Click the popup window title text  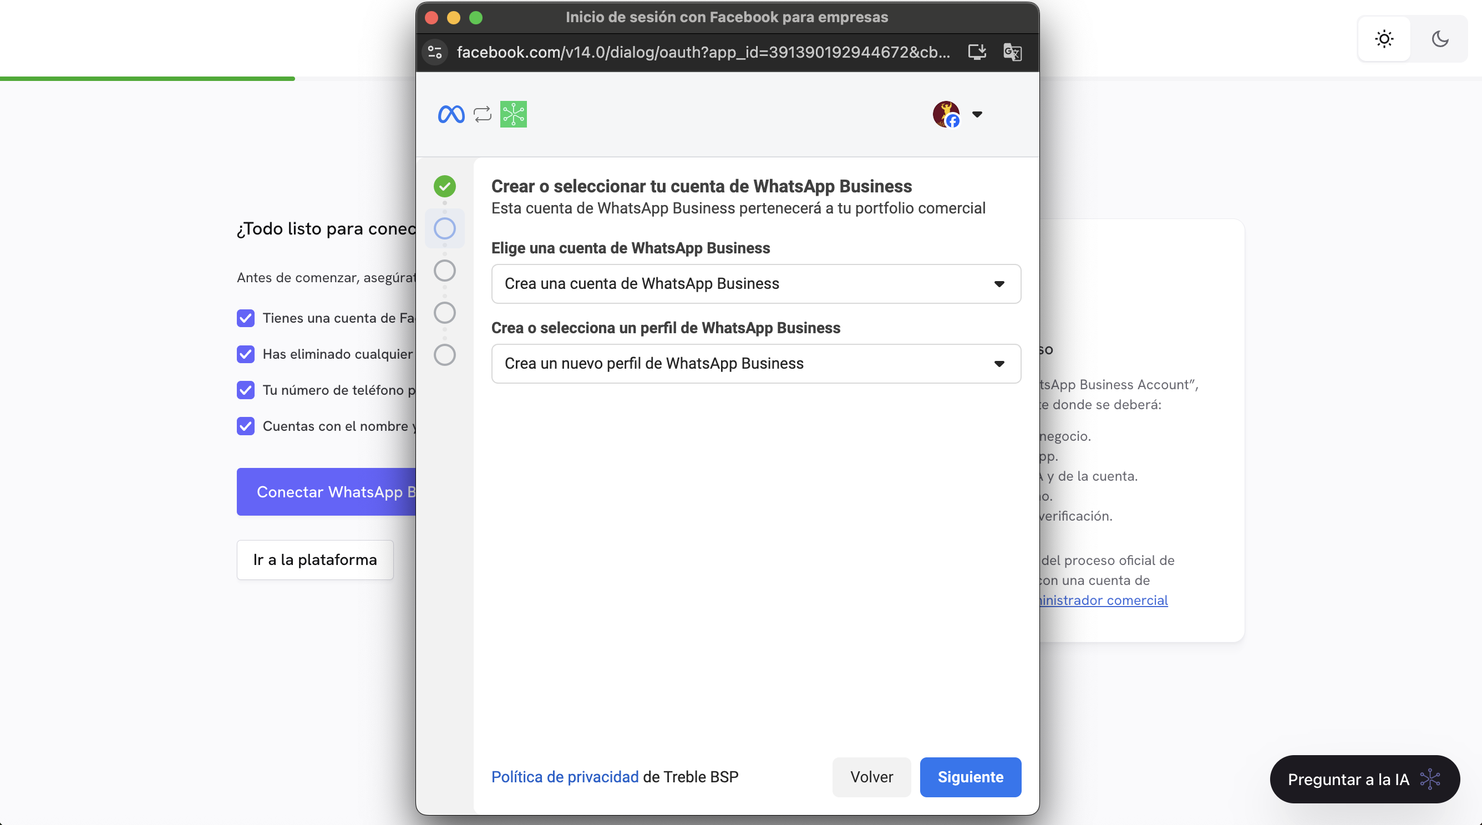[x=727, y=17]
